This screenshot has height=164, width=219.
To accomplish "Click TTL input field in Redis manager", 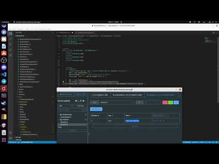I will pos(152,102).
